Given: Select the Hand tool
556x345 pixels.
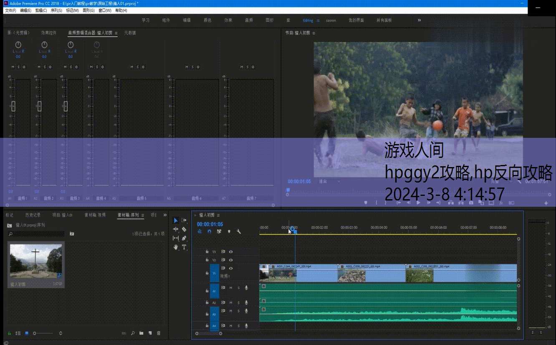Looking at the screenshot, I should click(176, 247).
